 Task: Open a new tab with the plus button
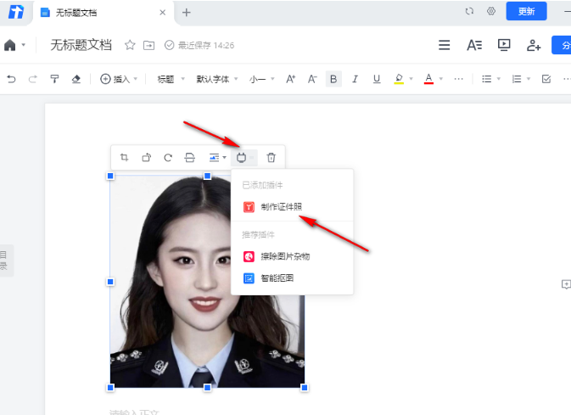[187, 13]
